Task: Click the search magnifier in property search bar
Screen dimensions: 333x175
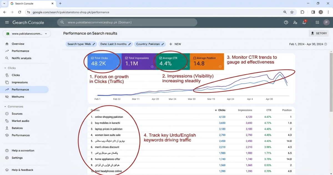Action: 62,22
